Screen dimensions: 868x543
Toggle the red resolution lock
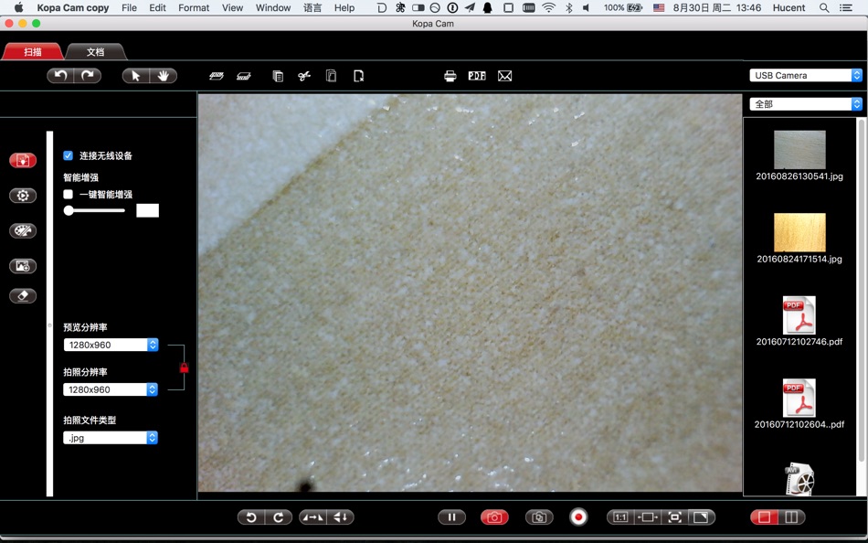tap(184, 367)
